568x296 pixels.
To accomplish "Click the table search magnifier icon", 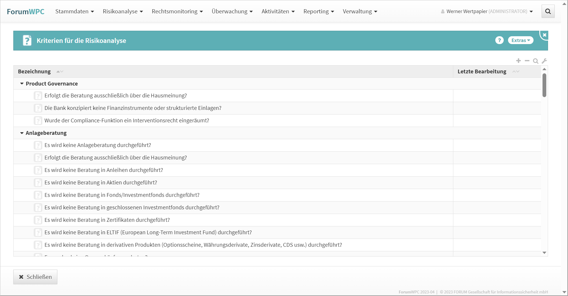I will [x=536, y=61].
